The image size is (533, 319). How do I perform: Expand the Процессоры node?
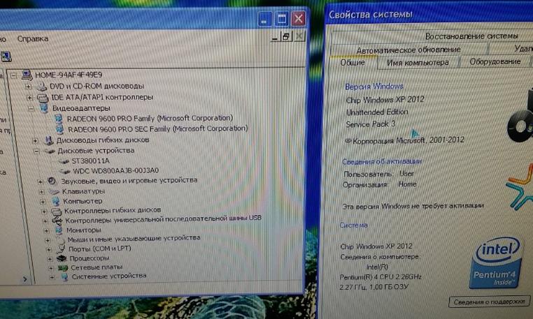(50, 259)
